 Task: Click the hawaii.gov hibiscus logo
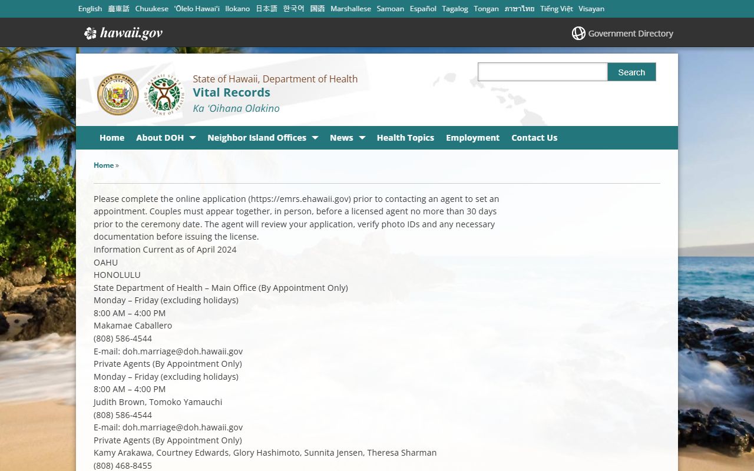pyautogui.click(x=90, y=33)
